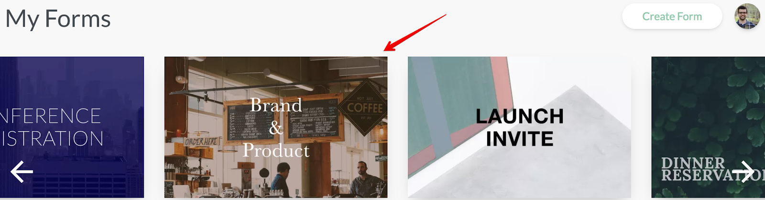This screenshot has width=765, height=200.
Task: Open the Launch Invite form card
Action: 519,127
